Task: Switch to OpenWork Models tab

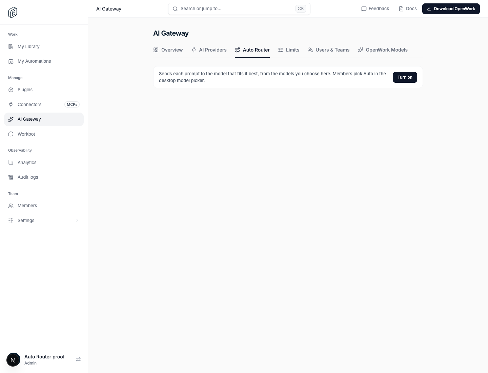Action: click(x=383, y=50)
